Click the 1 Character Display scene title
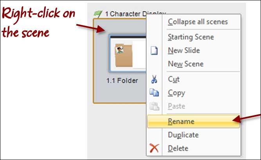Screen dimensions: 261x160 pyautogui.click(x=135, y=14)
